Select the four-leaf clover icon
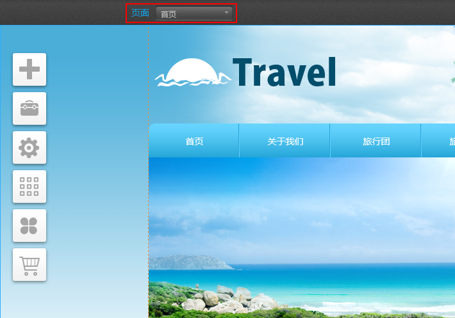Screen dimensions: 455x318 (x=29, y=226)
